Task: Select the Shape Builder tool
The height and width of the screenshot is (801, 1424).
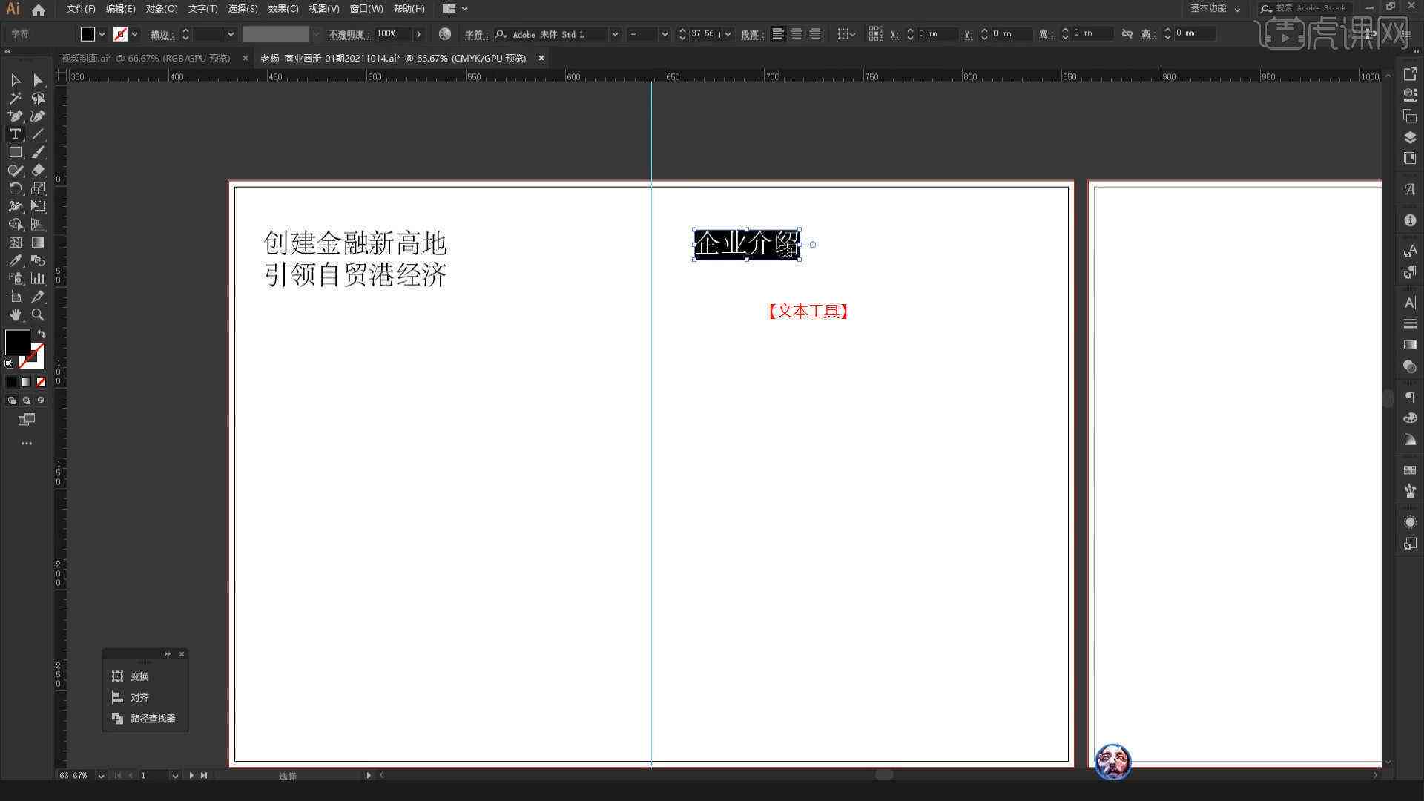Action: [15, 225]
